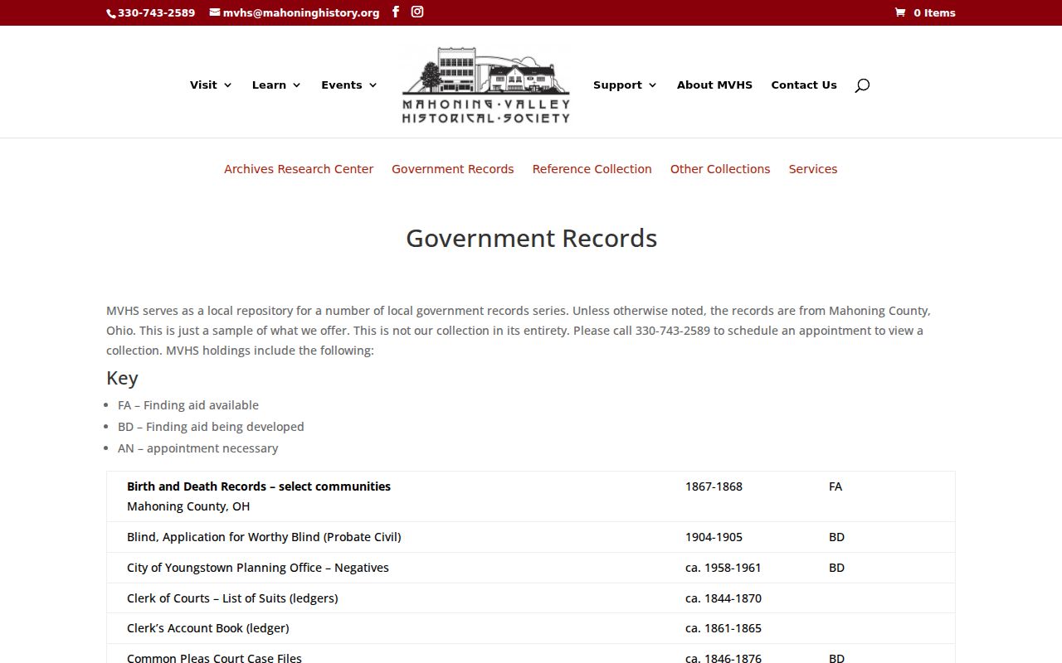Click 'Clerk of Courts – List of Suits' row

click(531, 598)
